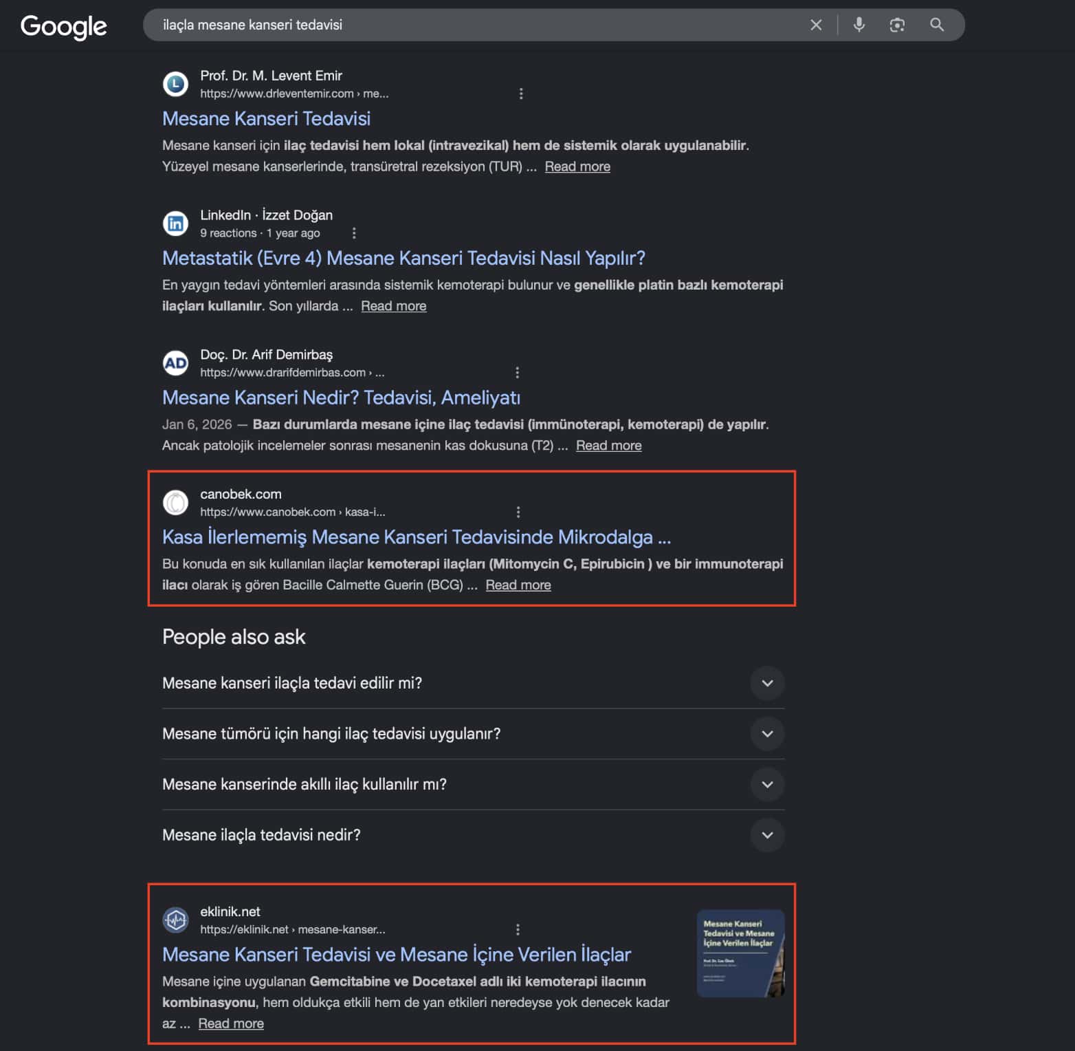
Task: Open 'Mesane Kanseri Nedir? Tedavisi, Ameliyatı' link
Action: pos(341,398)
